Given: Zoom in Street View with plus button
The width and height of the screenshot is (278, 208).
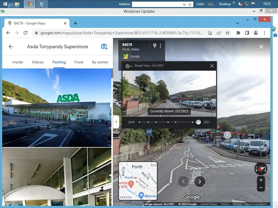Looking at the screenshot, I should pos(261,180).
